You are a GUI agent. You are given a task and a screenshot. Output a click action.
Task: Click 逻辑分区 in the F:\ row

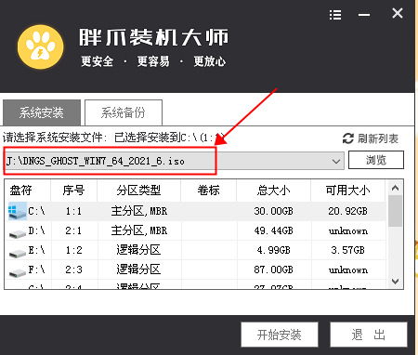(x=138, y=270)
